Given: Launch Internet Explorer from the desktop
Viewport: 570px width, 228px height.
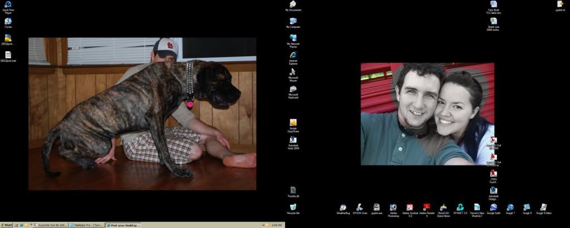Looking at the screenshot, I should (293, 58).
